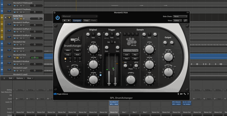Select the next preset arrow
Image resolution: width=227 pixels, height=116 pixels.
pos(69,20)
